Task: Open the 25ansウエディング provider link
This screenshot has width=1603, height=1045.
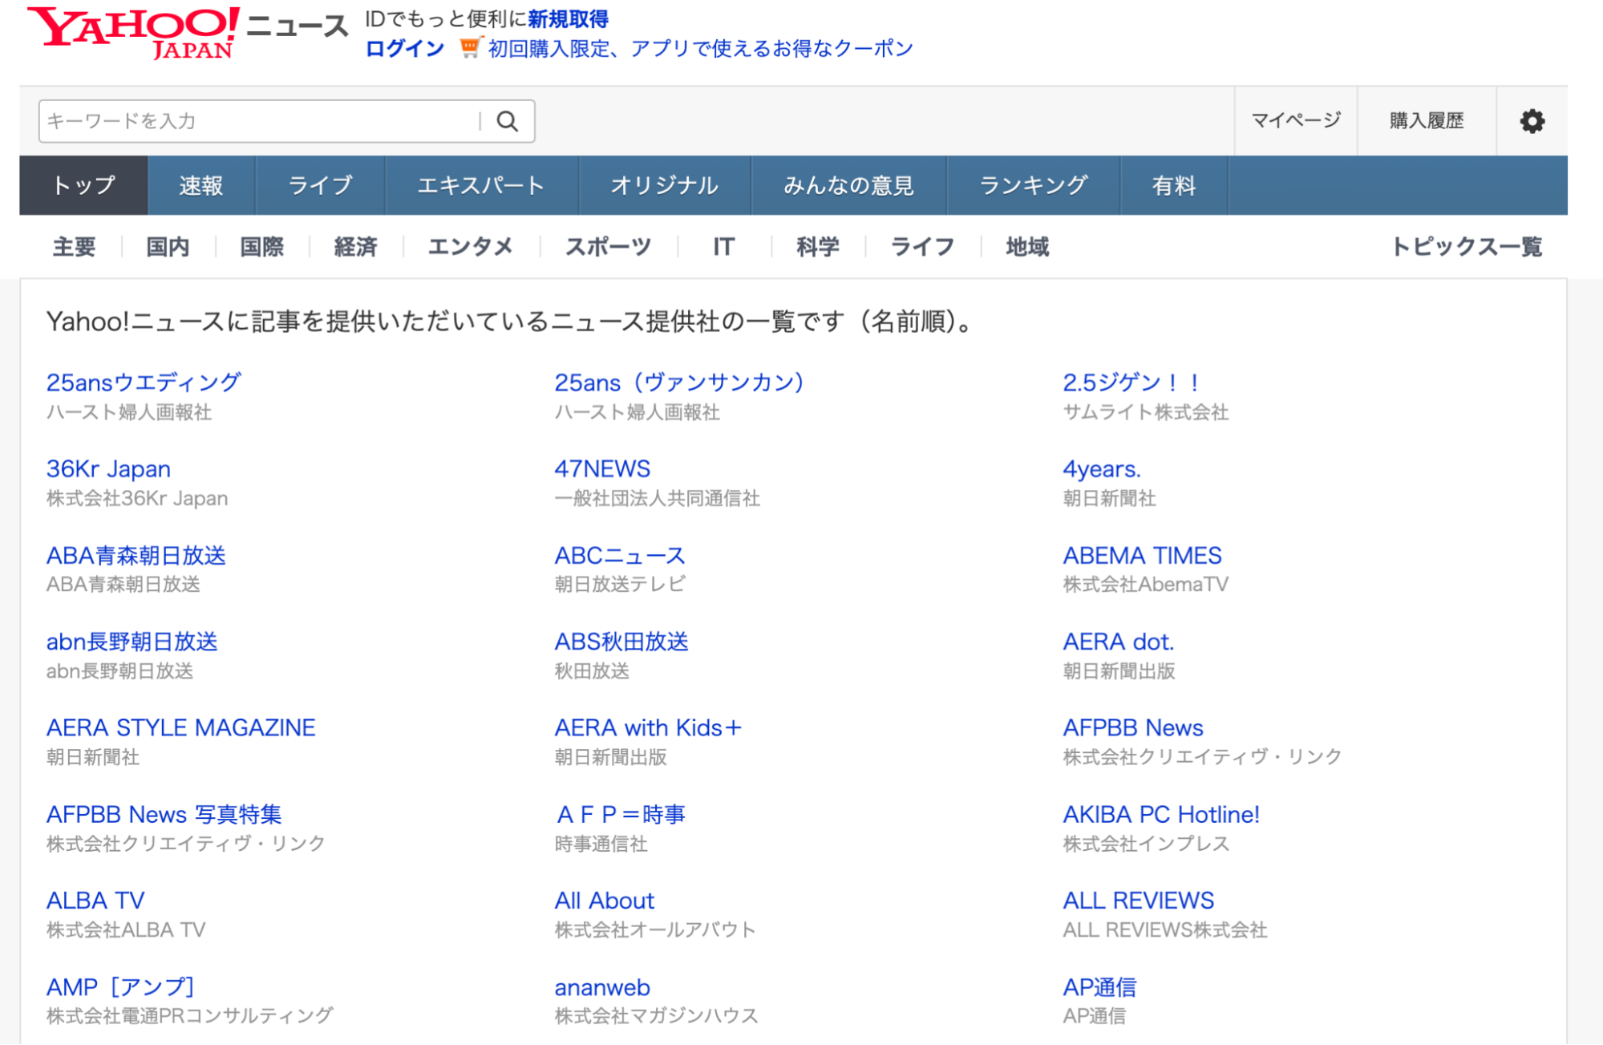Action: [x=144, y=383]
